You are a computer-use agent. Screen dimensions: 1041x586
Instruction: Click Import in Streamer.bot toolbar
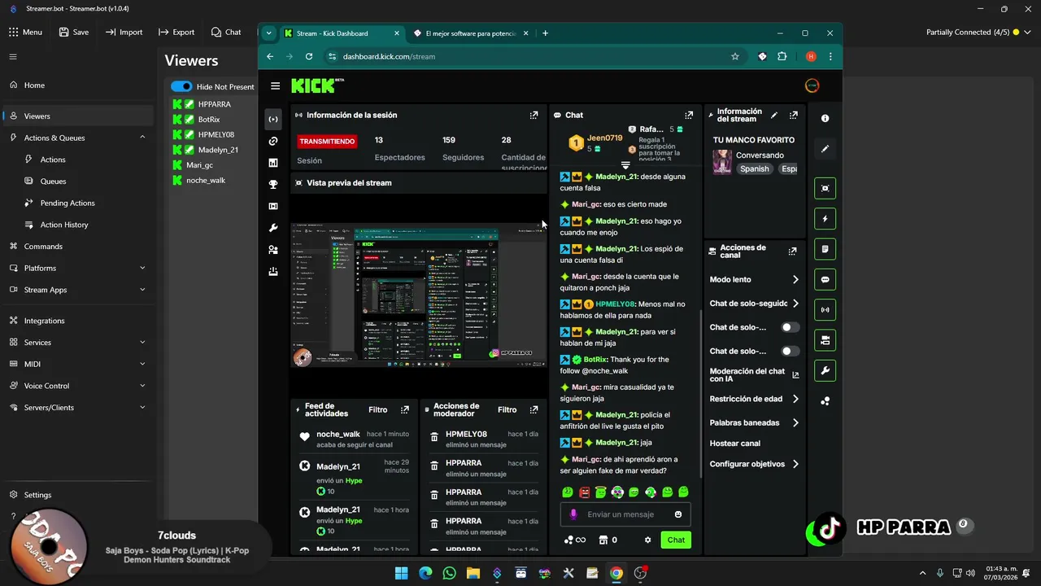pos(124,33)
